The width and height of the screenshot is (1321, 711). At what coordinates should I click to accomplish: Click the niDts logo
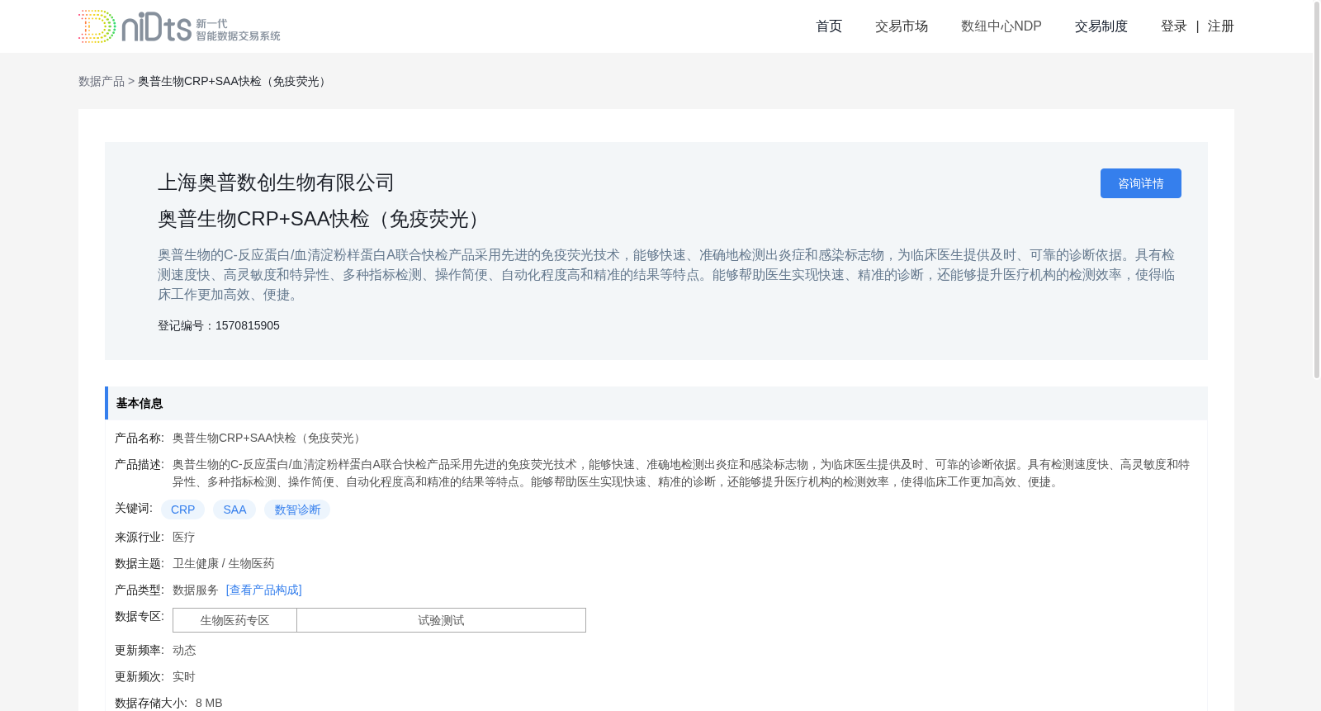coord(179,26)
